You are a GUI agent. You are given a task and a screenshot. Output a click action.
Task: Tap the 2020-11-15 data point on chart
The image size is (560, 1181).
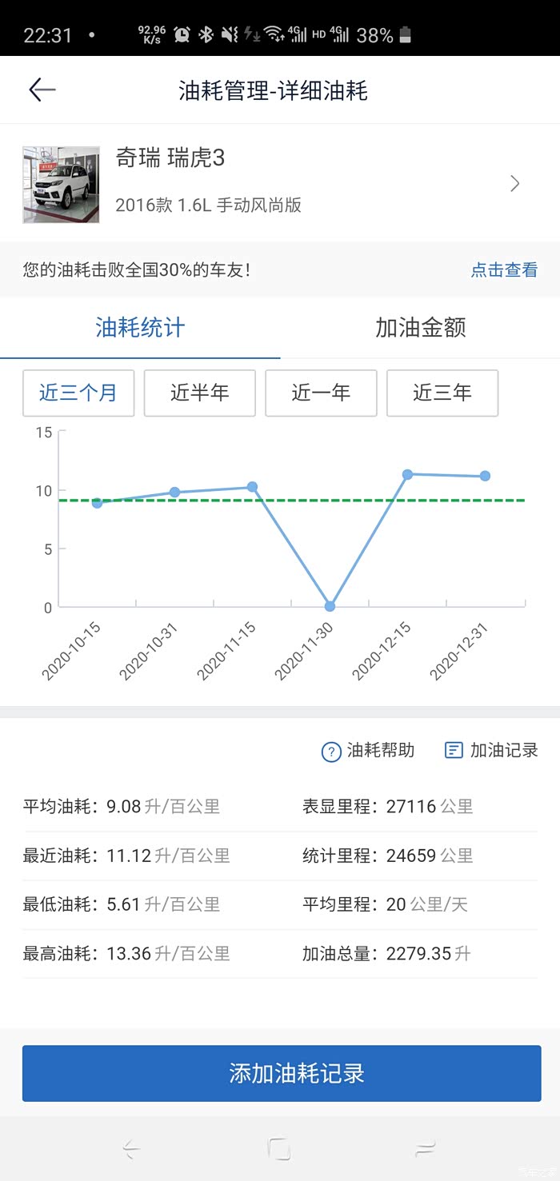click(252, 487)
